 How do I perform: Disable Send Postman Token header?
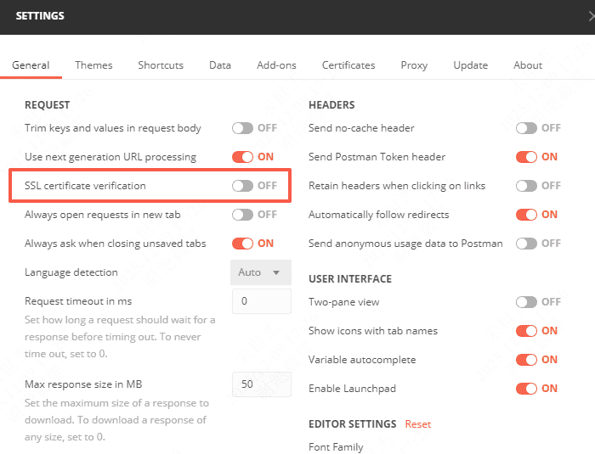click(x=527, y=157)
